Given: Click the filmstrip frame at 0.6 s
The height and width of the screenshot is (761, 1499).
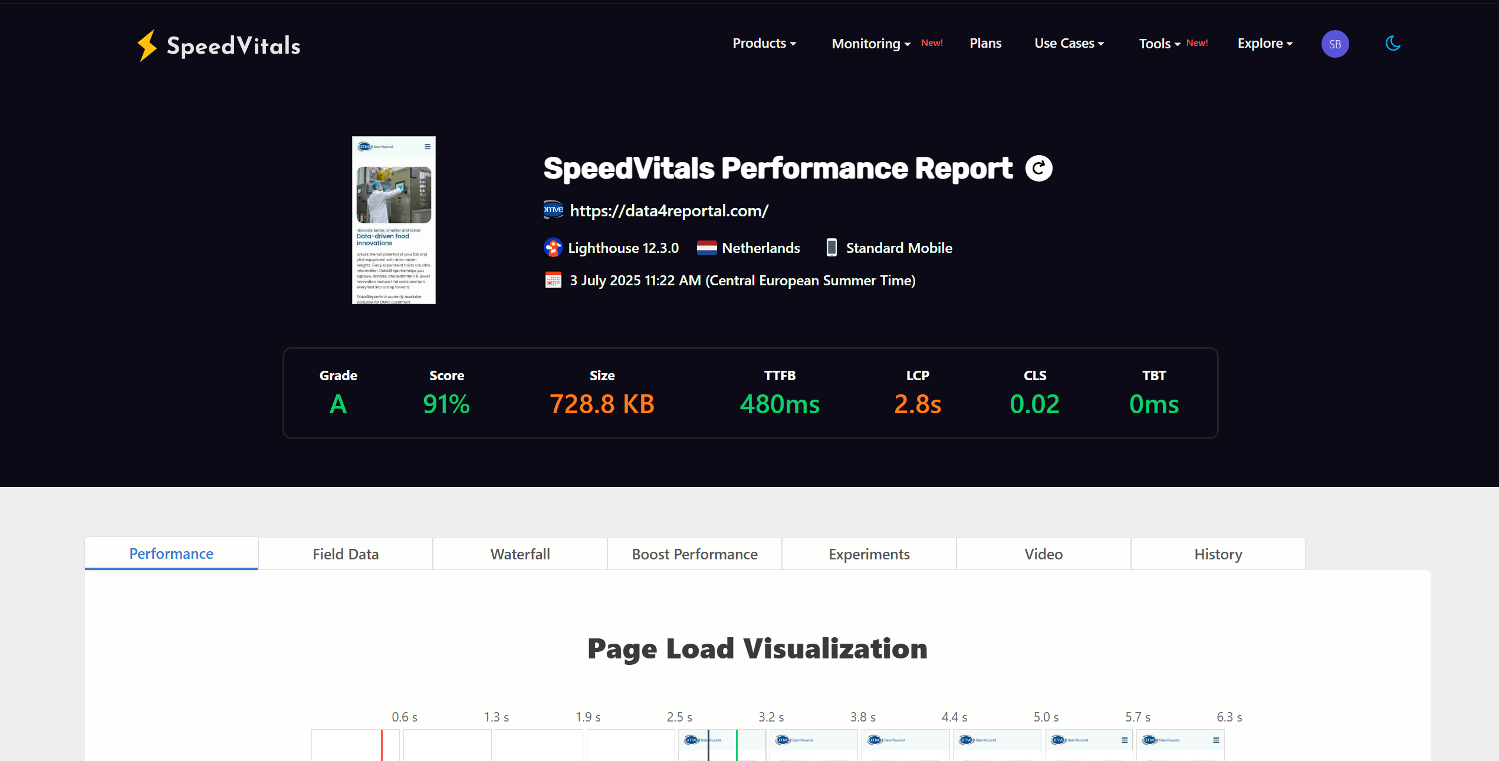Looking at the screenshot, I should 356,745.
